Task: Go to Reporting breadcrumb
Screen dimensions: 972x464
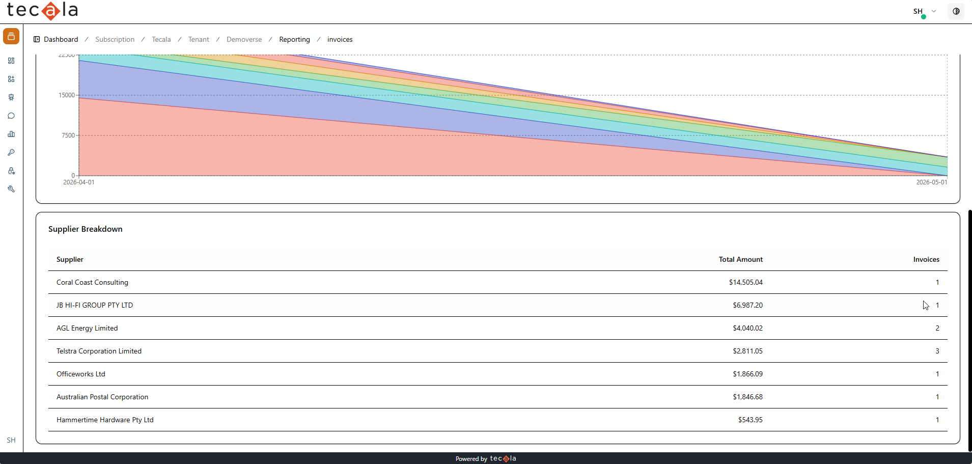Action: 295,39
